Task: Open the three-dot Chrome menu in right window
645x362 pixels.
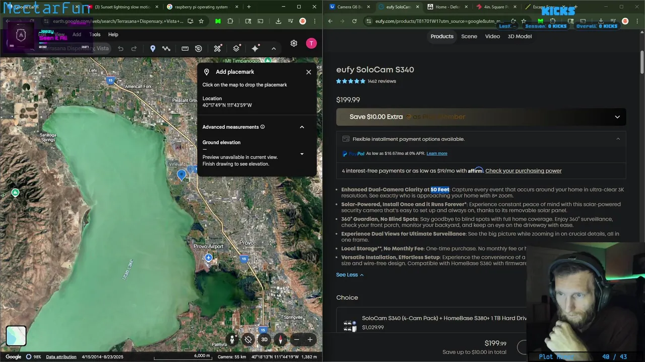Action: point(638,21)
